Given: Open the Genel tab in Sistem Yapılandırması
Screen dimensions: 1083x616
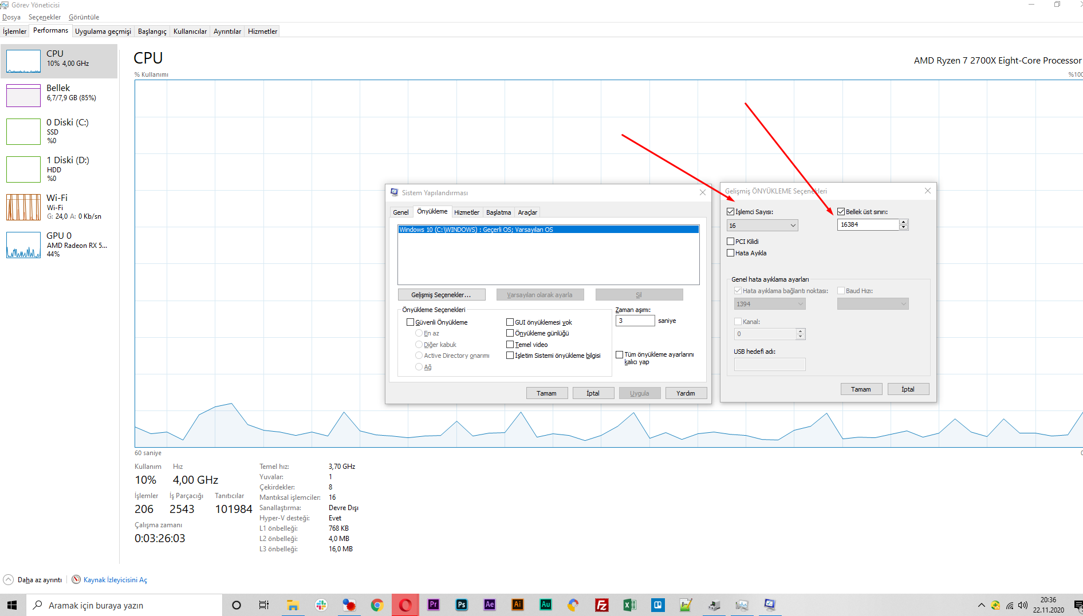Looking at the screenshot, I should coord(401,212).
